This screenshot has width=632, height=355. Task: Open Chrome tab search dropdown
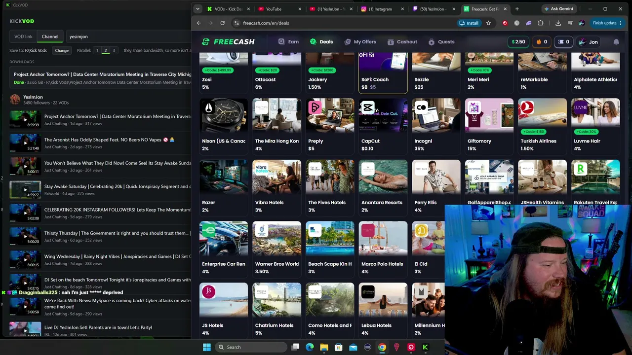197,9
